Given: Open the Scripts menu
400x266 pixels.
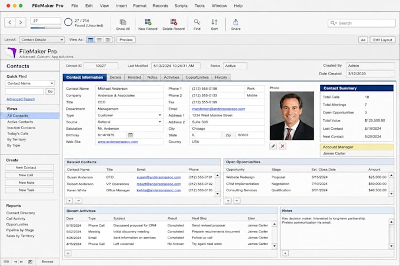Looking at the screenshot, I should click(x=181, y=6).
